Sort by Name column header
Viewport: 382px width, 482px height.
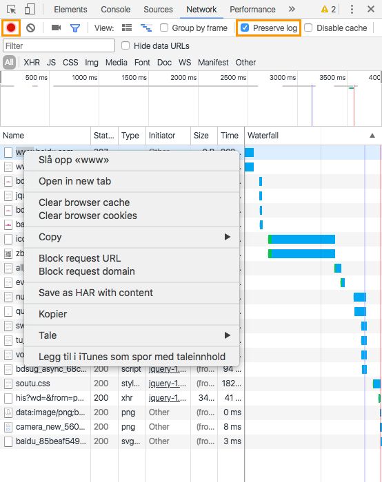click(46, 136)
